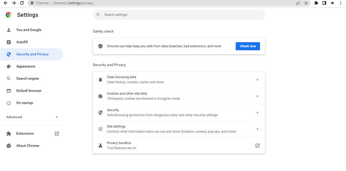This screenshot has height=171, width=346.
Task: Open Clear browsing data via its arrow
Action: tap(257, 80)
